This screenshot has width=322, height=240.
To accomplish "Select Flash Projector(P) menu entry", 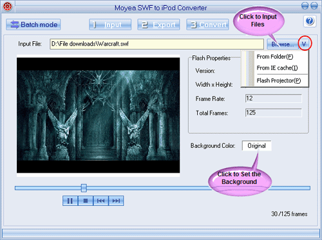I will tap(279, 80).
